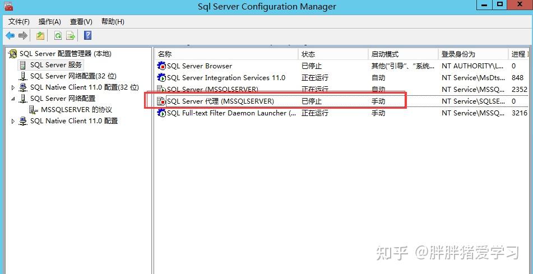The height and width of the screenshot is (274, 533).
Task: Select SQL Server 配置管理器 (本地) root
Action: pos(66,54)
